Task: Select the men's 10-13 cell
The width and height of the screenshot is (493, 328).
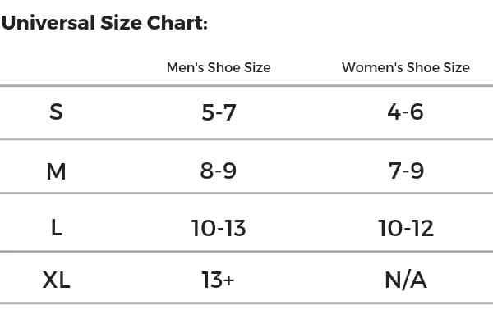Action: pos(219,228)
